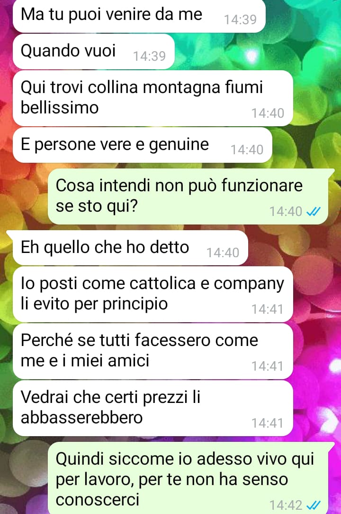Viewport: 341px width, 514px height.
Task: Click blue read ticks on 14:42 message
Action: [313, 505]
